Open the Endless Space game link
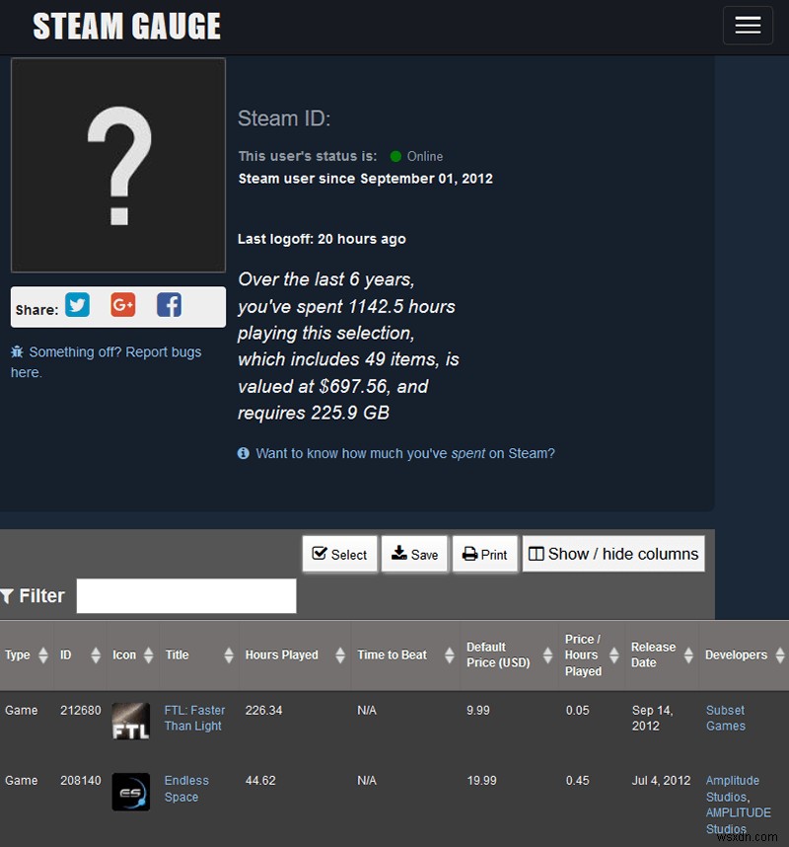The width and height of the screenshot is (789, 847). tap(186, 789)
